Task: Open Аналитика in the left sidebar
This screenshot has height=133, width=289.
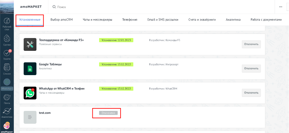Action: pyautogui.click(x=7, y=113)
